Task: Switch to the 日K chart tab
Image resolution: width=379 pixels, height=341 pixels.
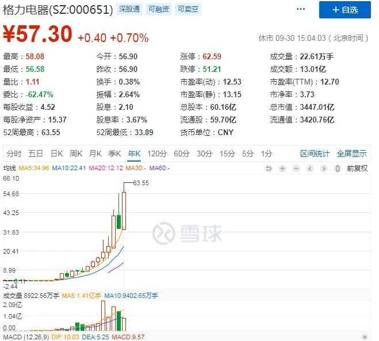Action: [57, 154]
